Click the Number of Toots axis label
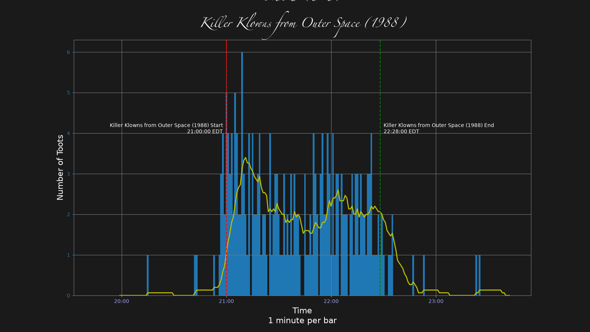Screen dimensions: 590x332 (60, 167)
